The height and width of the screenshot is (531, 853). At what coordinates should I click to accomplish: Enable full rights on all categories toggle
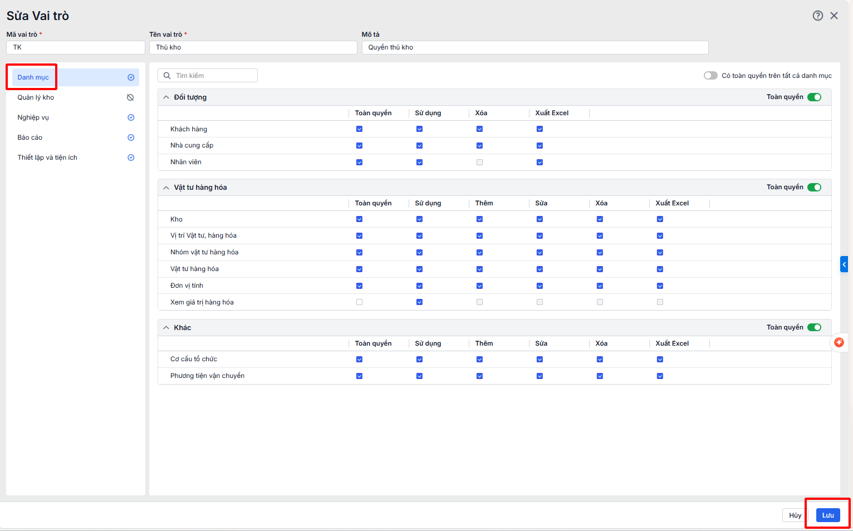(x=710, y=76)
